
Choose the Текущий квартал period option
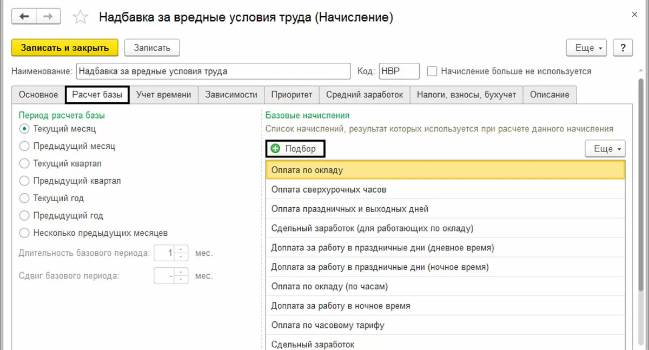24,163
